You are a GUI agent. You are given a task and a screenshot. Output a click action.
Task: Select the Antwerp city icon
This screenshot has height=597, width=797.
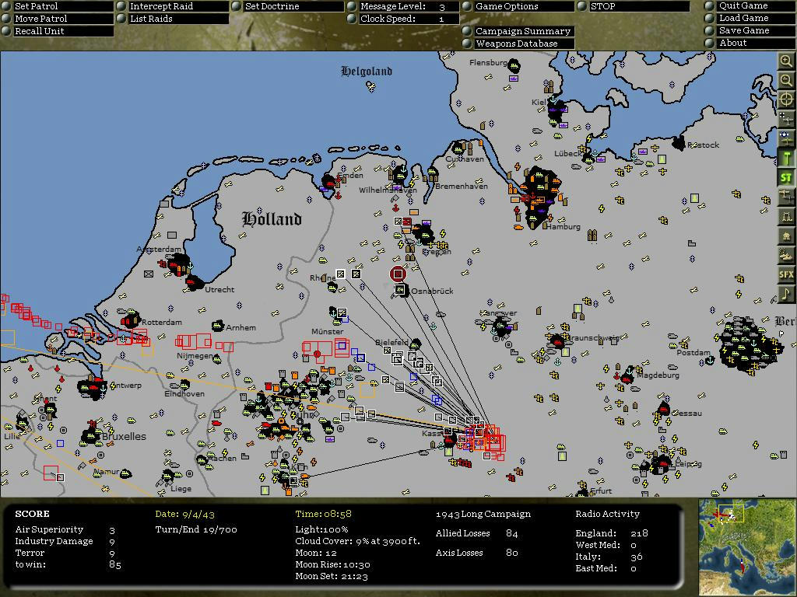(92, 387)
